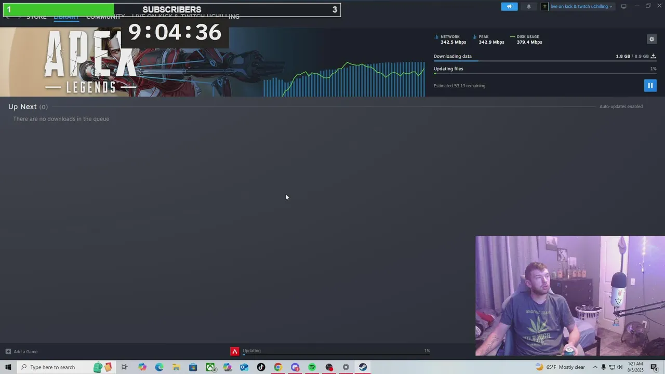Open downloads settings gear
Viewport: 665px width, 374px height.
[651, 39]
